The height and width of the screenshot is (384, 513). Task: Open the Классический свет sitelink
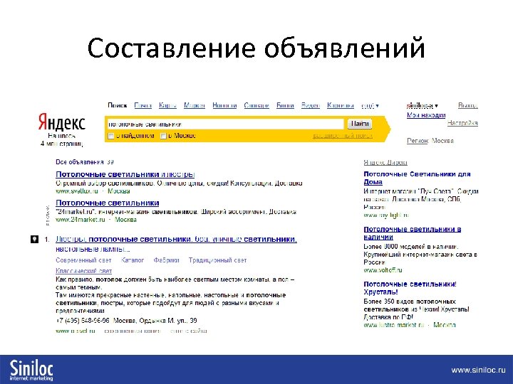(84, 271)
